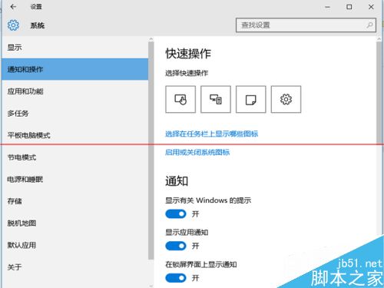This screenshot has width=384, height=288.
Task: Open 节电模式 settings page
Action: pyautogui.click(x=74, y=157)
